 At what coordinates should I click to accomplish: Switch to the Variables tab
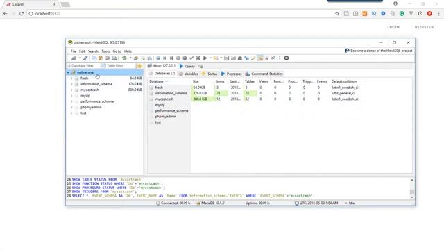click(189, 74)
